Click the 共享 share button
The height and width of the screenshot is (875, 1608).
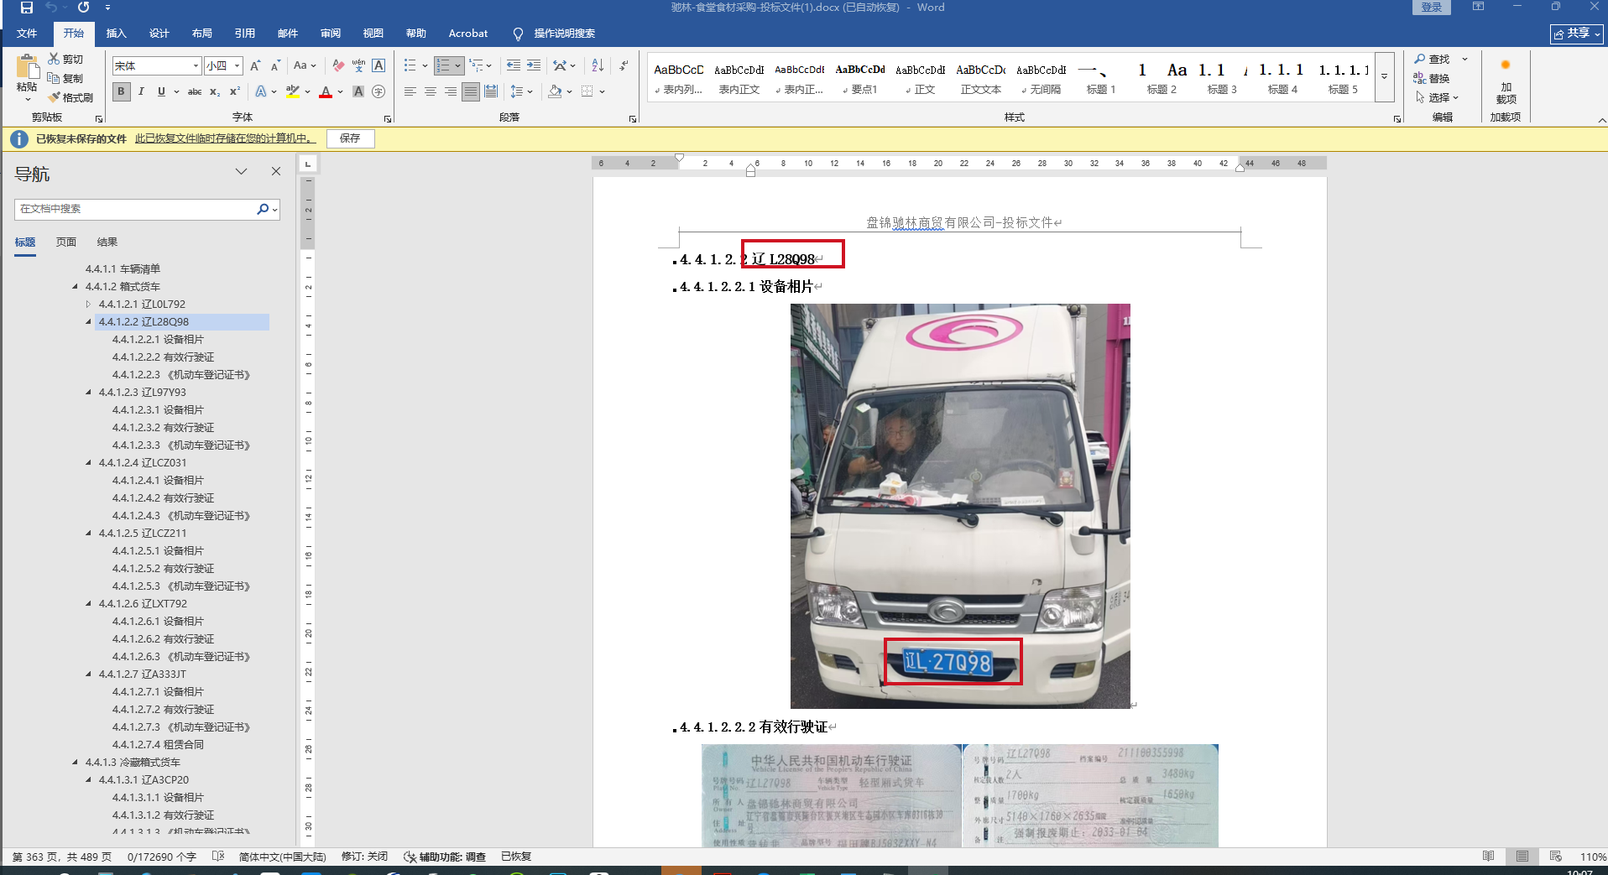[x=1577, y=34]
